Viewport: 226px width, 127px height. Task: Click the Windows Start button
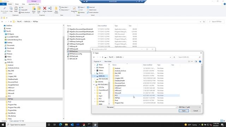[3, 125]
